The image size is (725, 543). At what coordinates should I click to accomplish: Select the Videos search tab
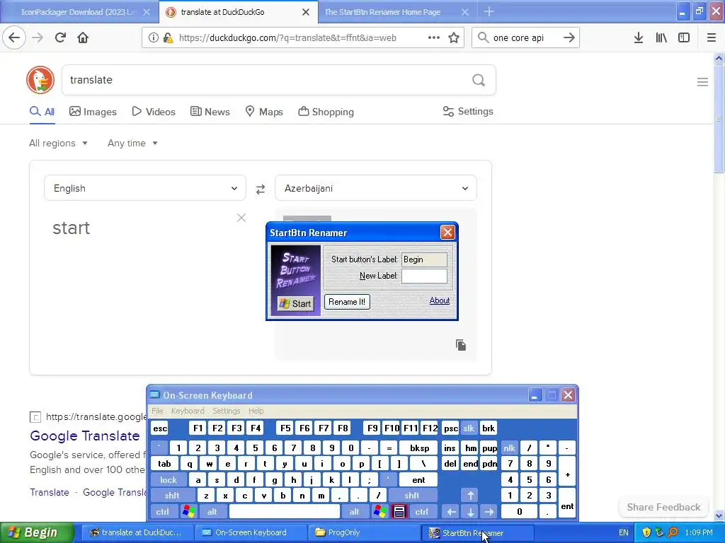(x=154, y=112)
